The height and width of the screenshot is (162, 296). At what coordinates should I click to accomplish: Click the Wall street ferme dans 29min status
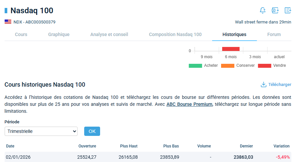pos(263,22)
